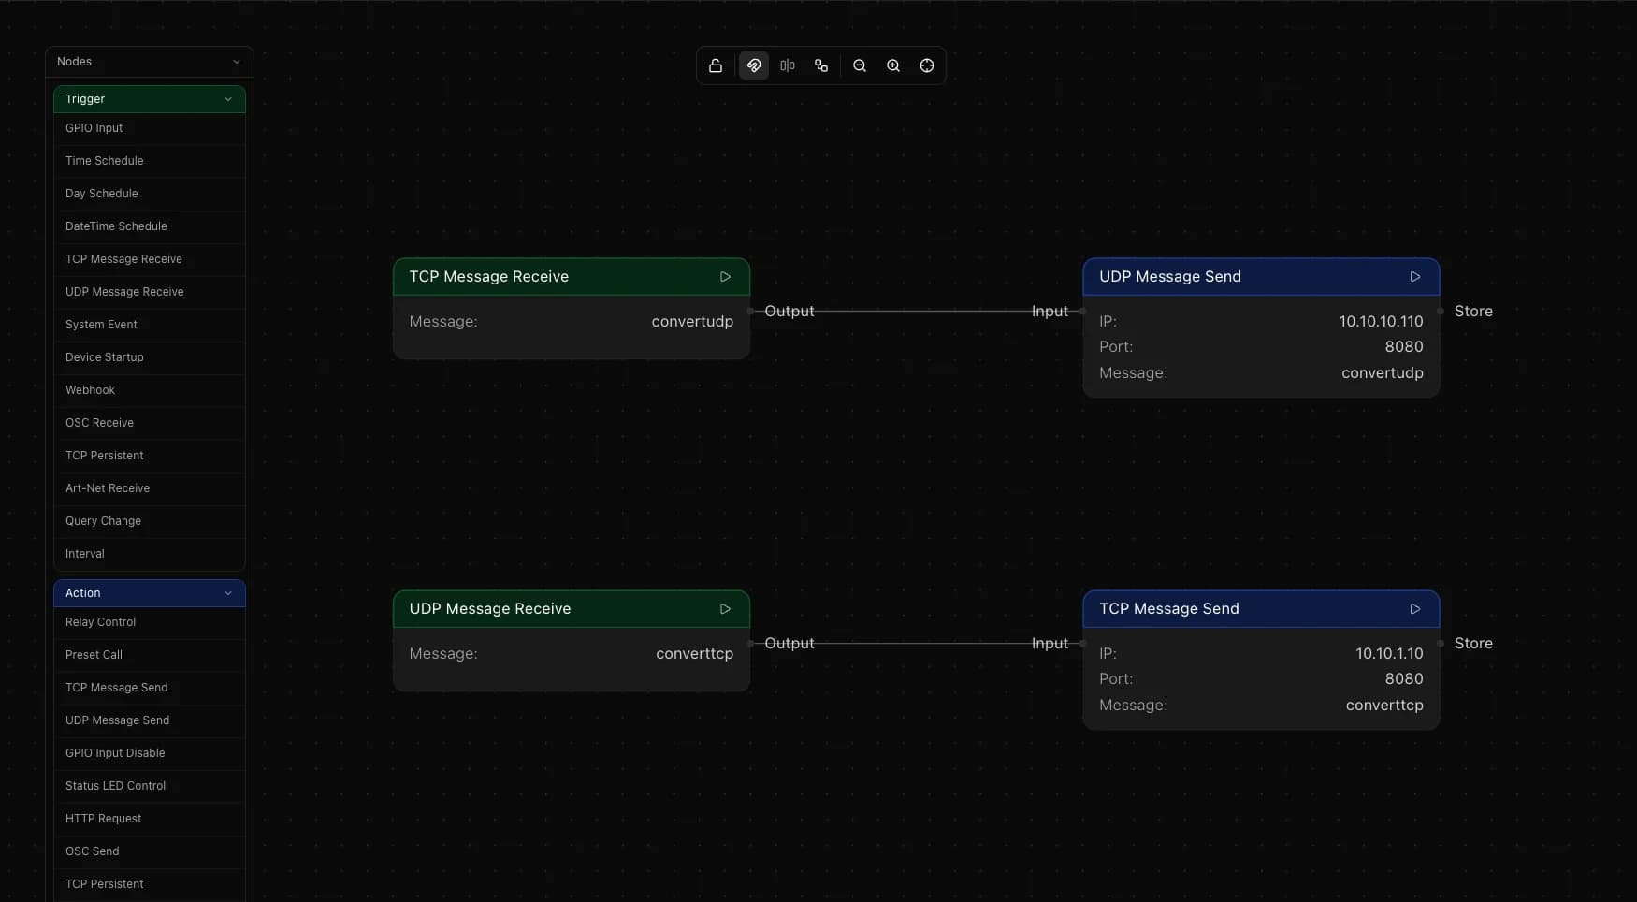This screenshot has height=902, width=1637.
Task: Select Interval trigger node
Action: pos(150,554)
